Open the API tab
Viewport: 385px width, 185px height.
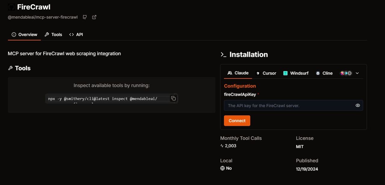coord(76,35)
